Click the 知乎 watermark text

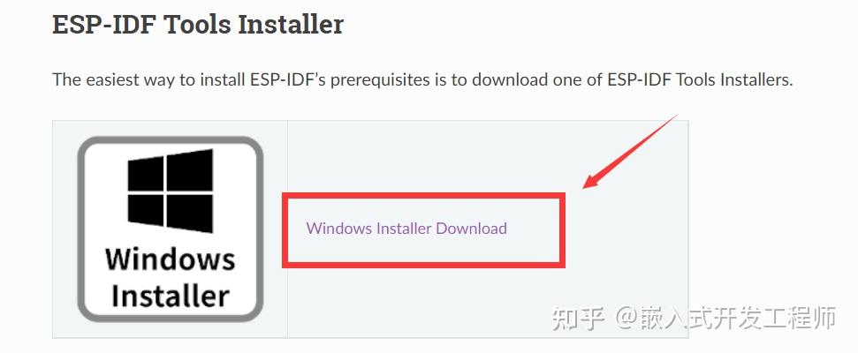[578, 319]
